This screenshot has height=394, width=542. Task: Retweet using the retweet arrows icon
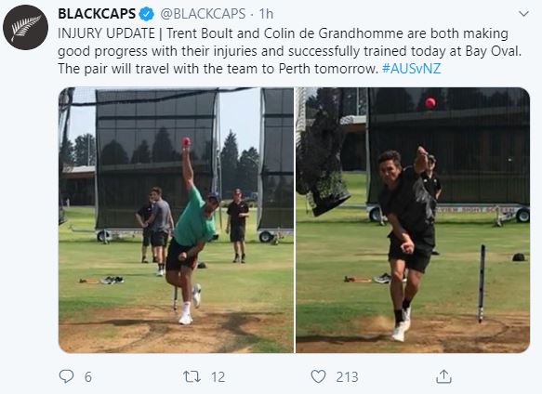pos(192,376)
